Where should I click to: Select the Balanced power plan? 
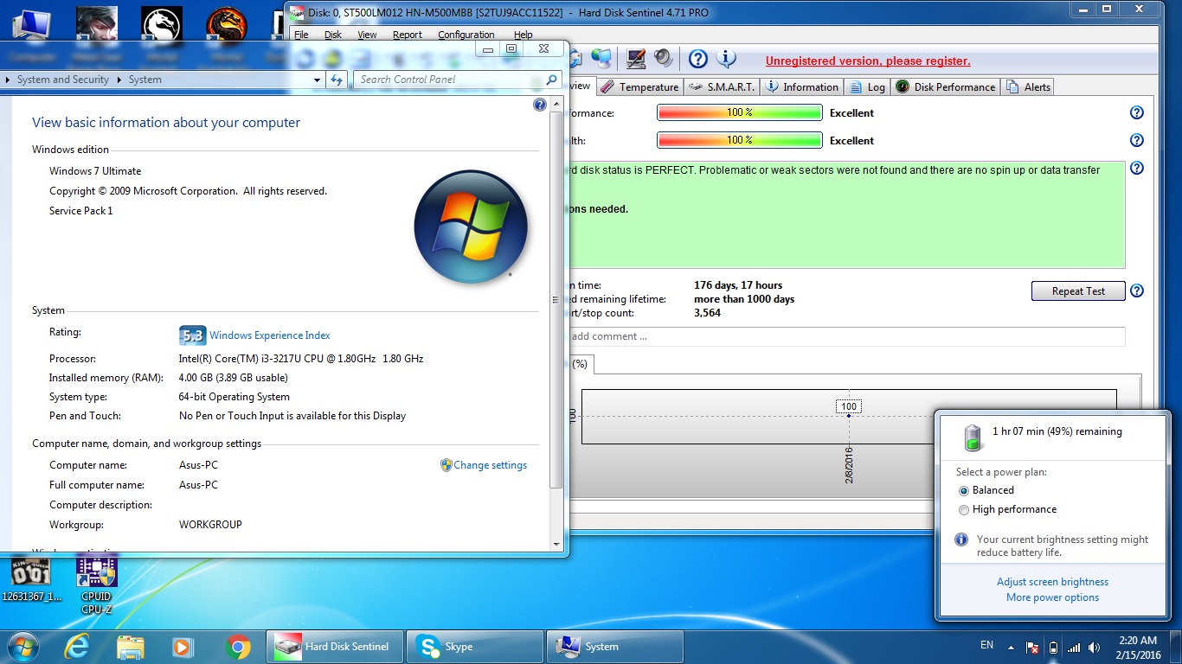tap(964, 490)
